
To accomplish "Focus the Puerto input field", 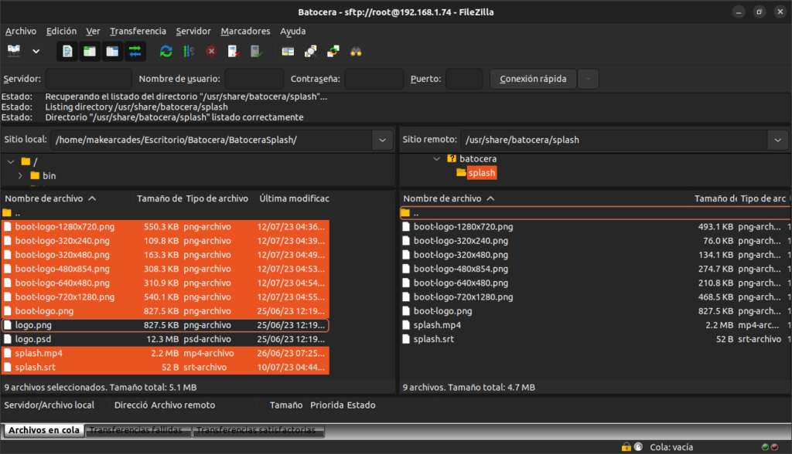I will pyautogui.click(x=464, y=79).
